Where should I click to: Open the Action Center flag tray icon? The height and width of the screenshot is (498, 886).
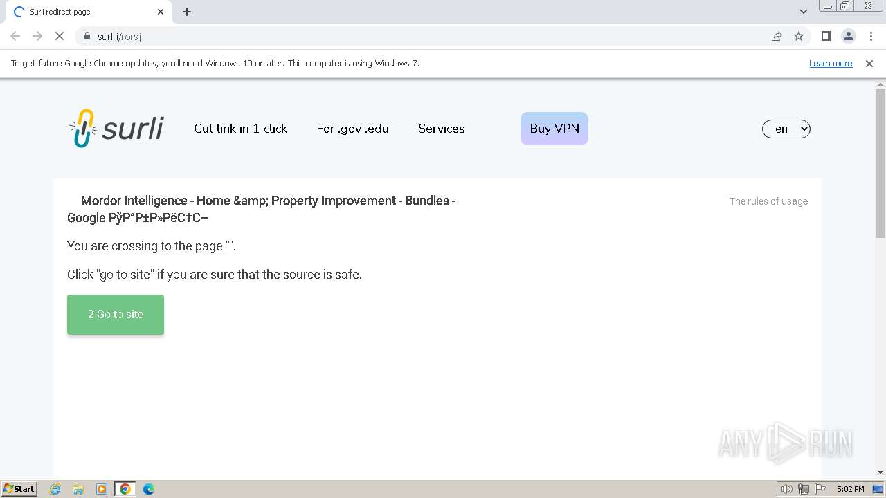pos(820,489)
